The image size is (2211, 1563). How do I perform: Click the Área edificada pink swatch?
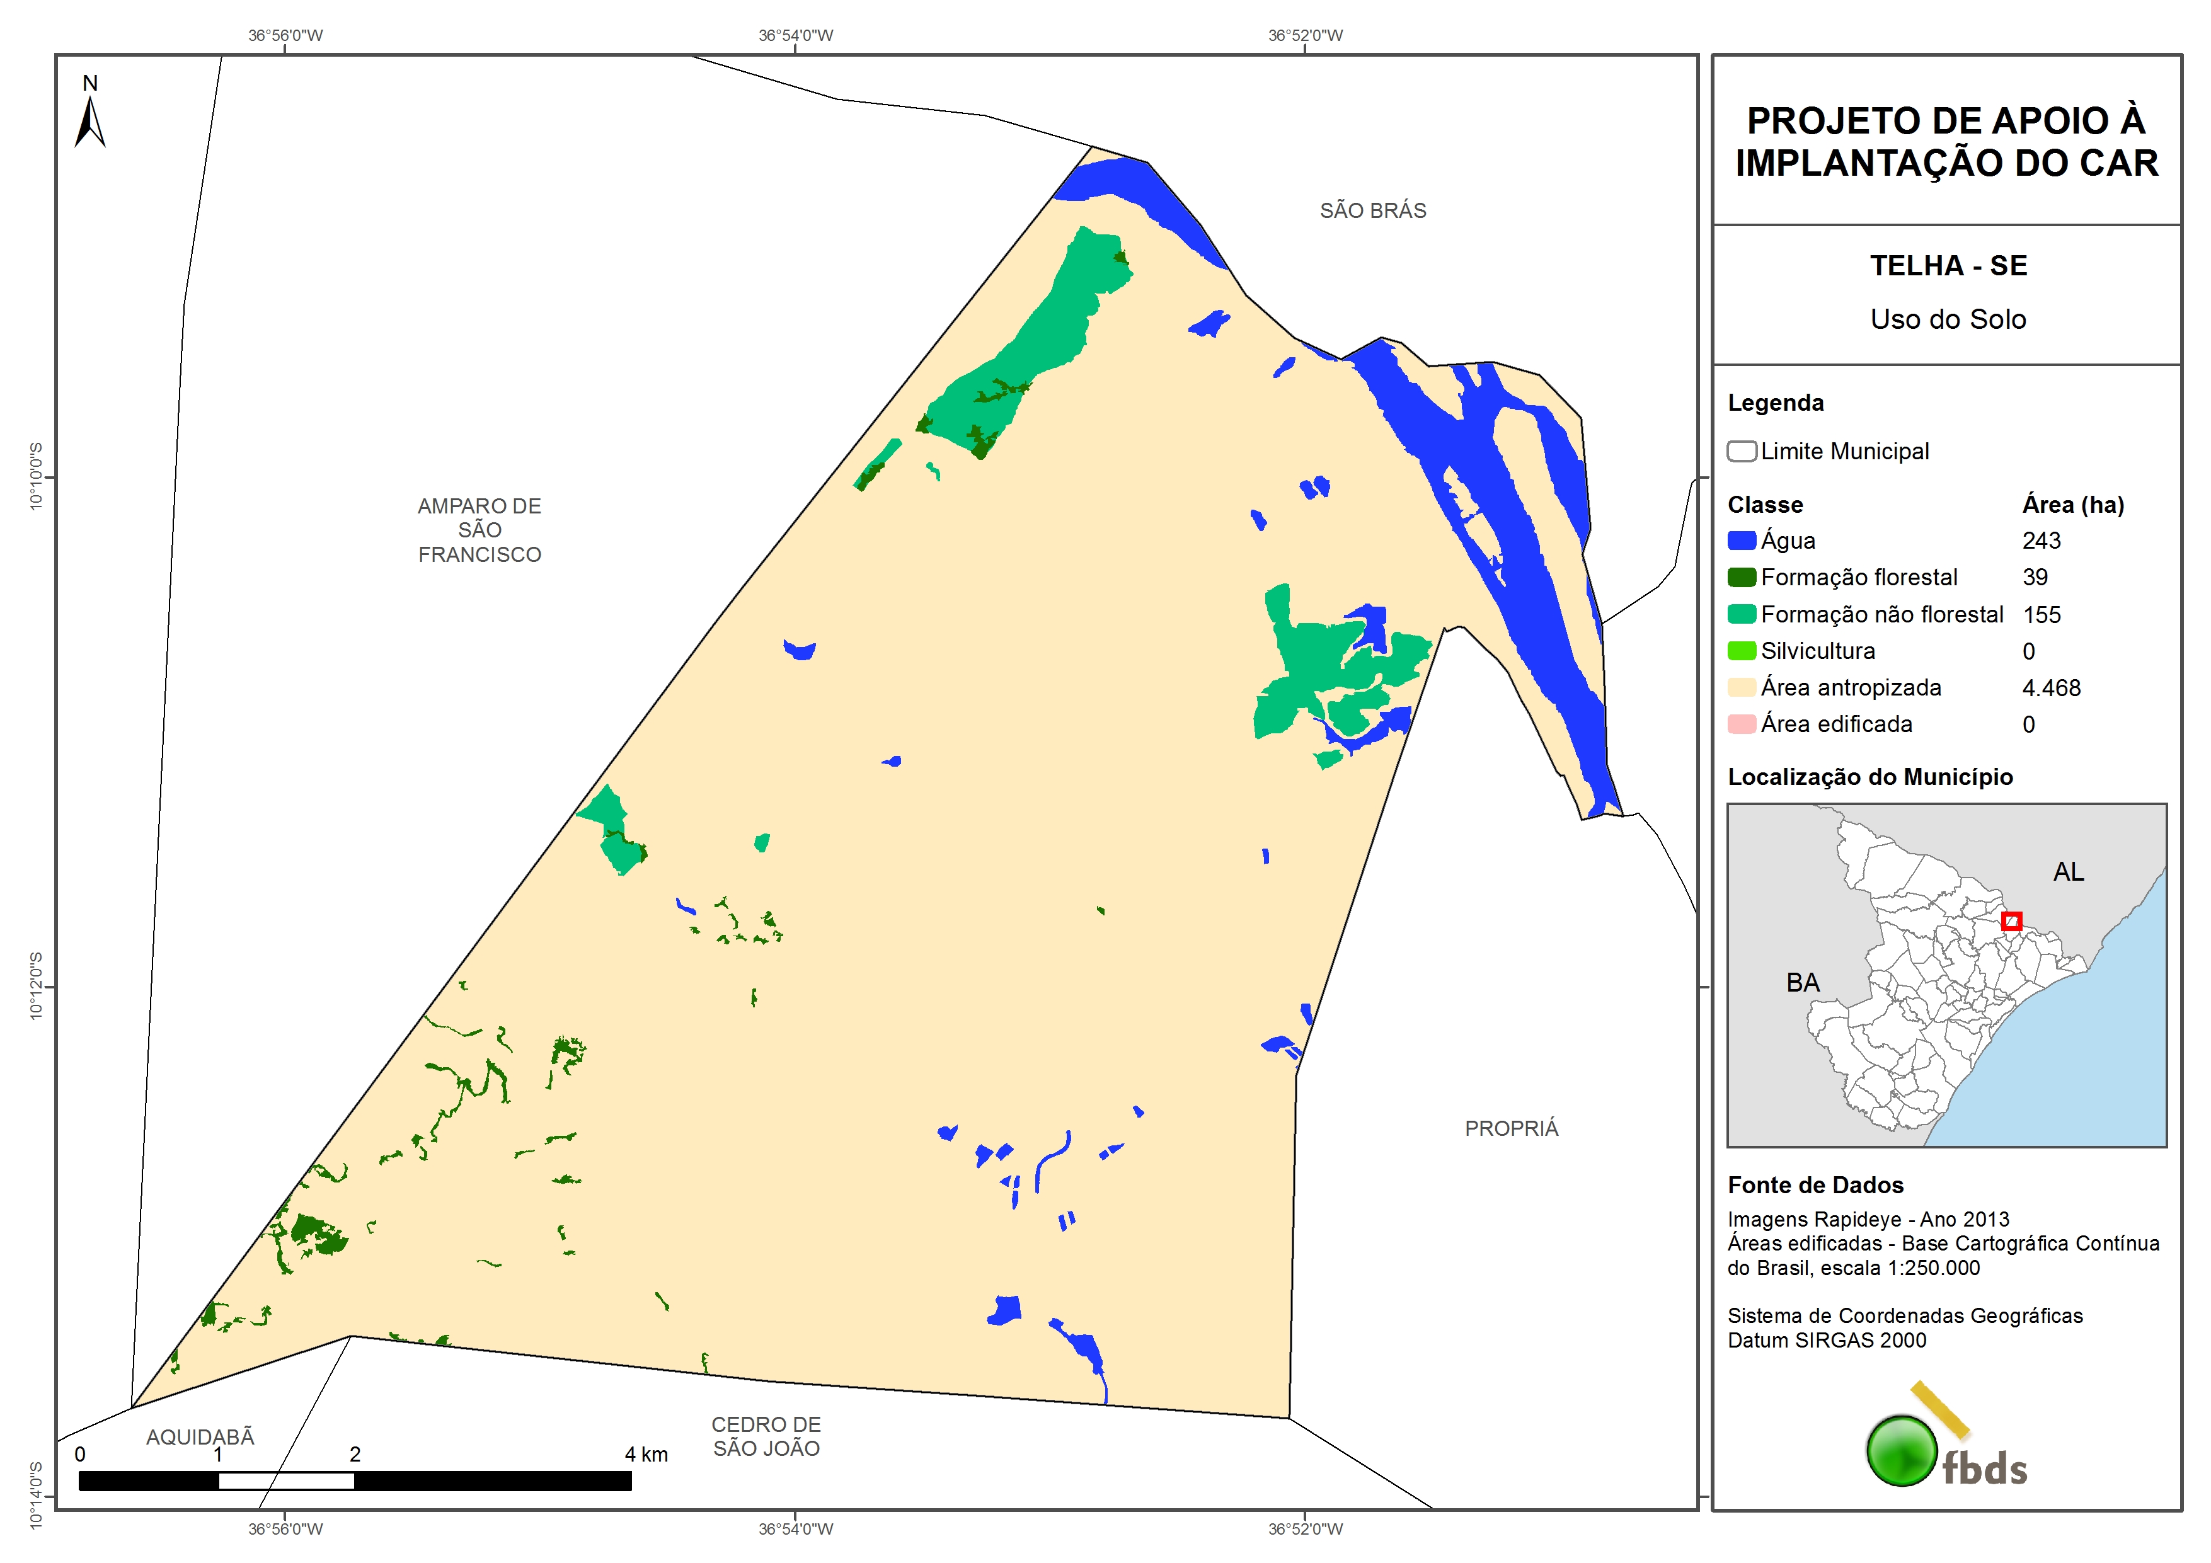(x=1741, y=724)
